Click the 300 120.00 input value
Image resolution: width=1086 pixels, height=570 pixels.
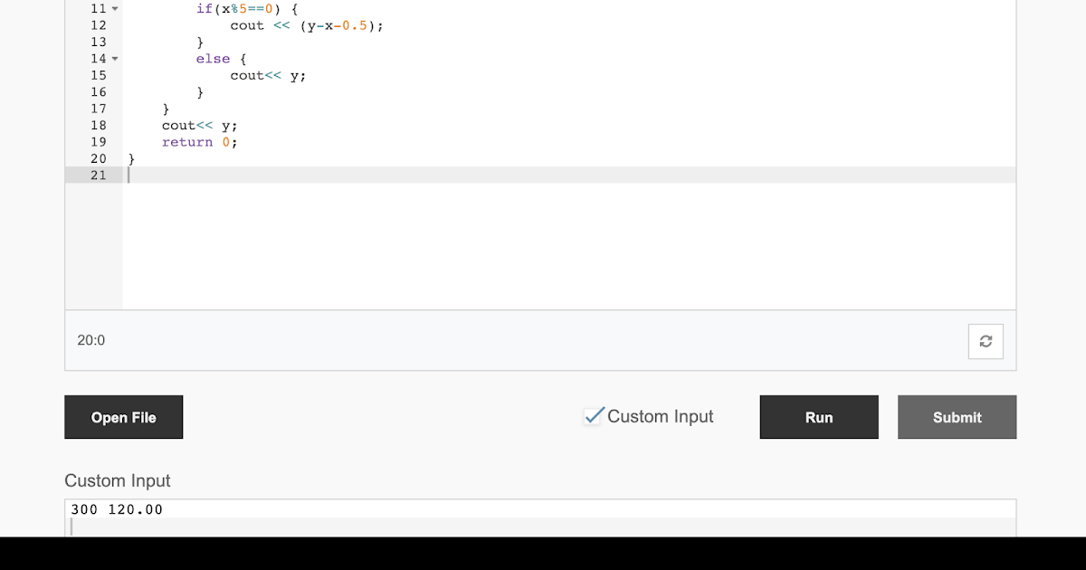tap(117, 509)
